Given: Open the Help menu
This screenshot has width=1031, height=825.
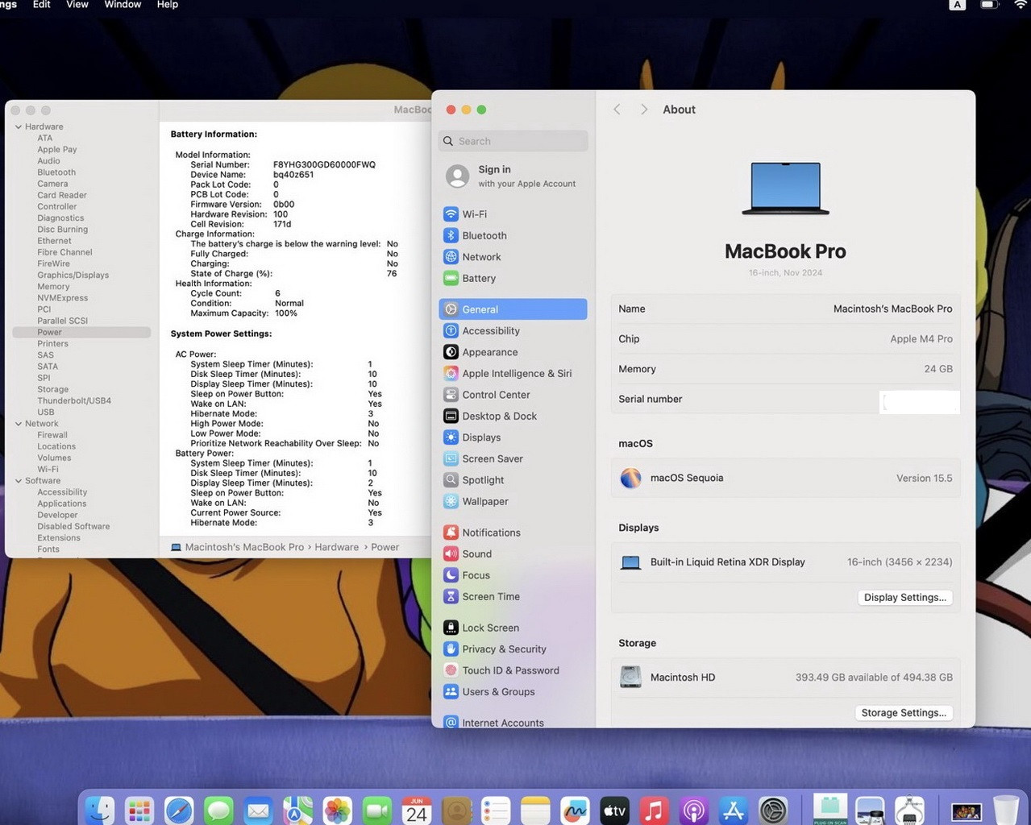Looking at the screenshot, I should tap(168, 5).
